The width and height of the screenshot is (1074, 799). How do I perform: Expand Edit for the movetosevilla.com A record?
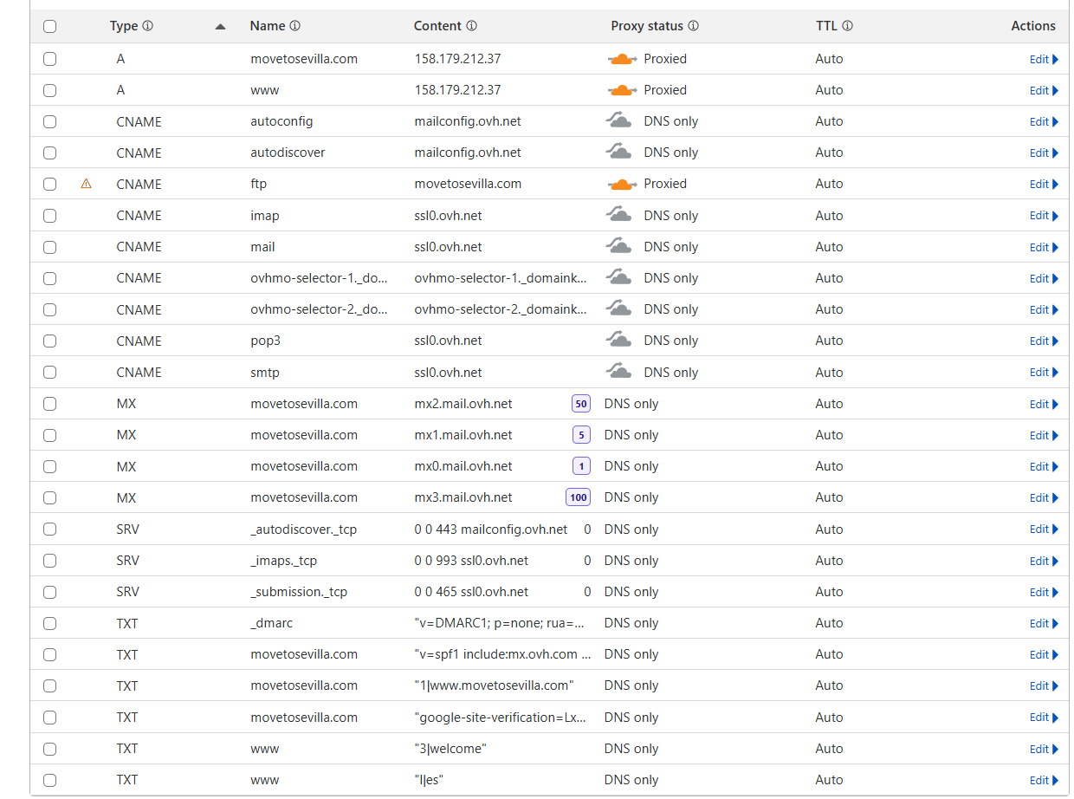(1044, 60)
